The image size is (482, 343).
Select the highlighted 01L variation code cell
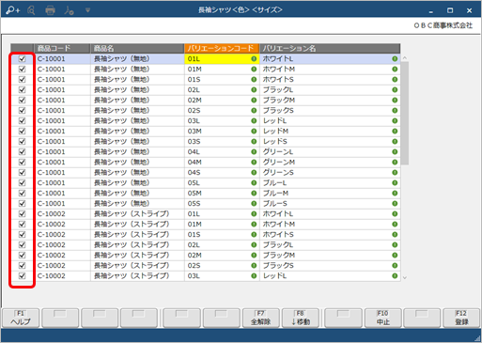click(222, 59)
